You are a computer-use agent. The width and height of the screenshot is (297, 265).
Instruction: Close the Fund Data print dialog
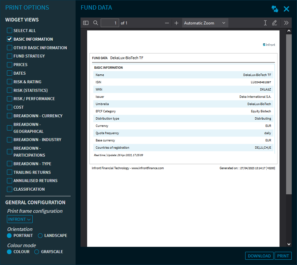[286, 9]
